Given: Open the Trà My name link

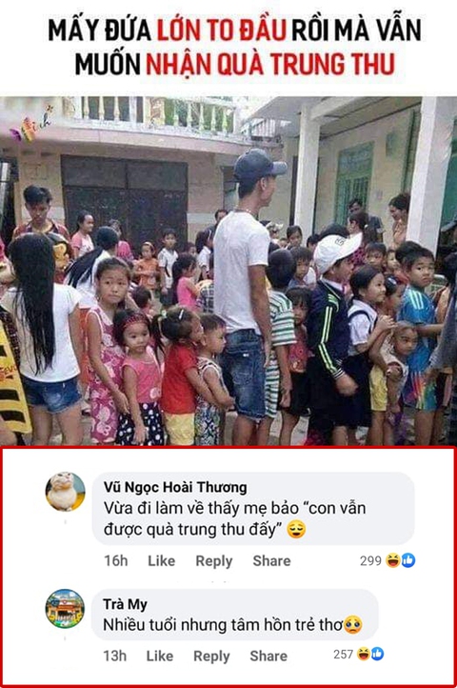Looking at the screenshot, I should tap(125, 604).
